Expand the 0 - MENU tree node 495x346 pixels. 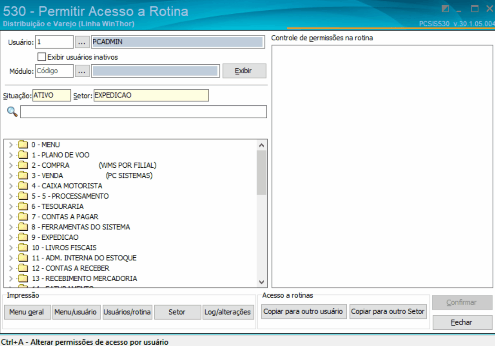11,144
